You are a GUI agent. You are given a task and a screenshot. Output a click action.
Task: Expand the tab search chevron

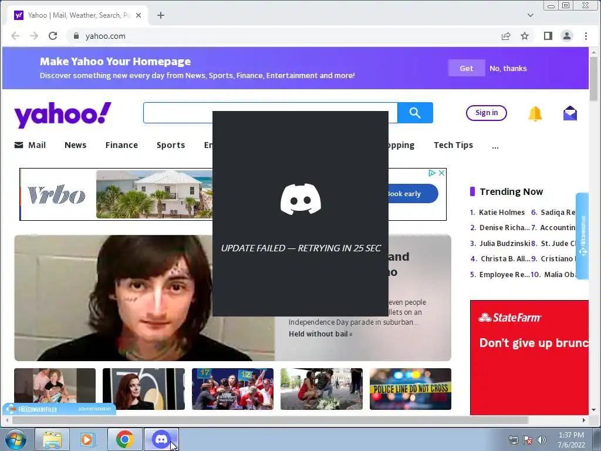pyautogui.click(x=531, y=15)
